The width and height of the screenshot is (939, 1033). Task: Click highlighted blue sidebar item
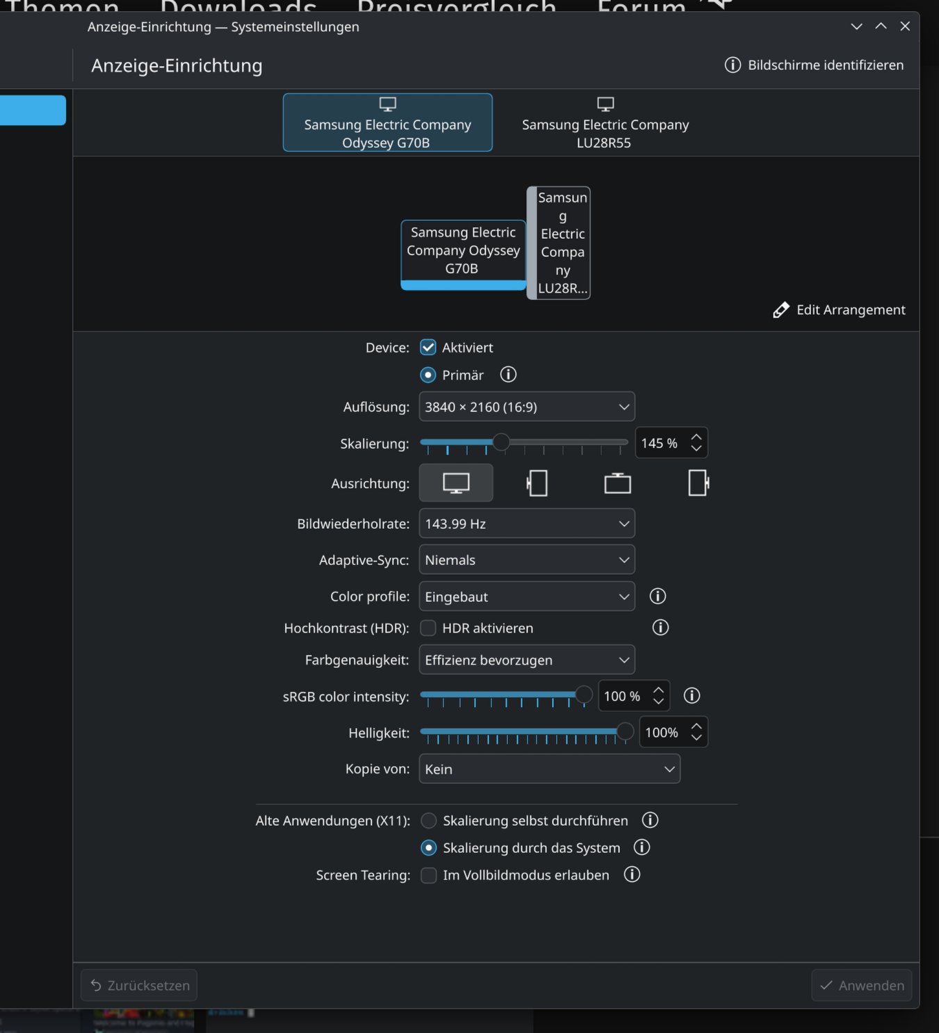(33, 110)
